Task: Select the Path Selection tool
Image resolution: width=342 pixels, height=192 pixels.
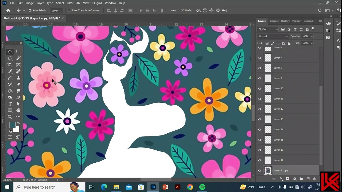Action: (x=18, y=104)
